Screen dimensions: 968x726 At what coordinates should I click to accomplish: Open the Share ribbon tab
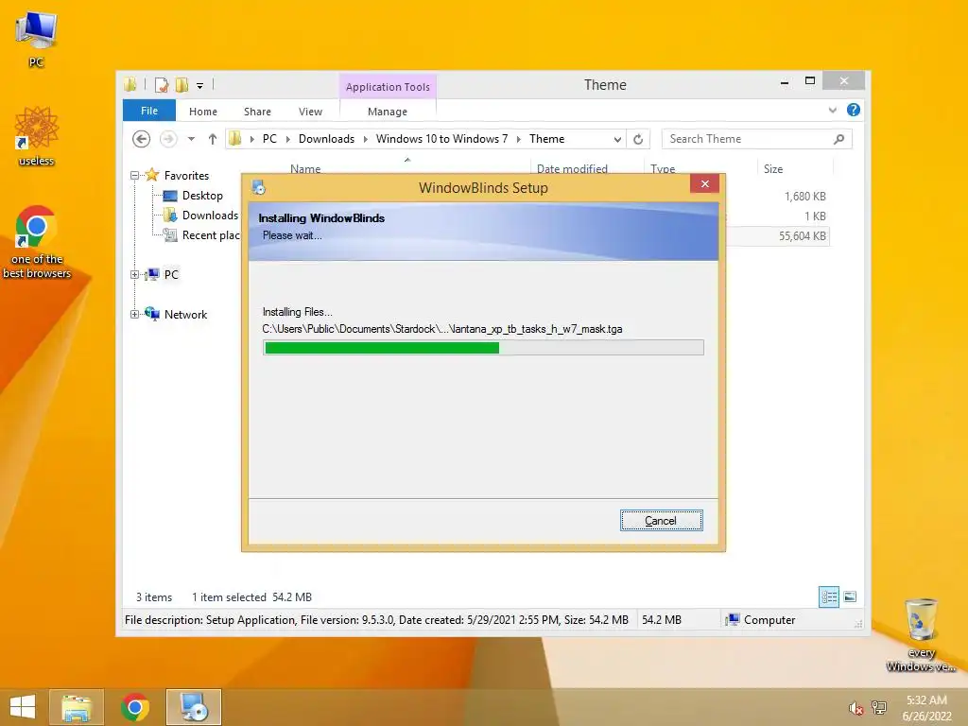[257, 112]
